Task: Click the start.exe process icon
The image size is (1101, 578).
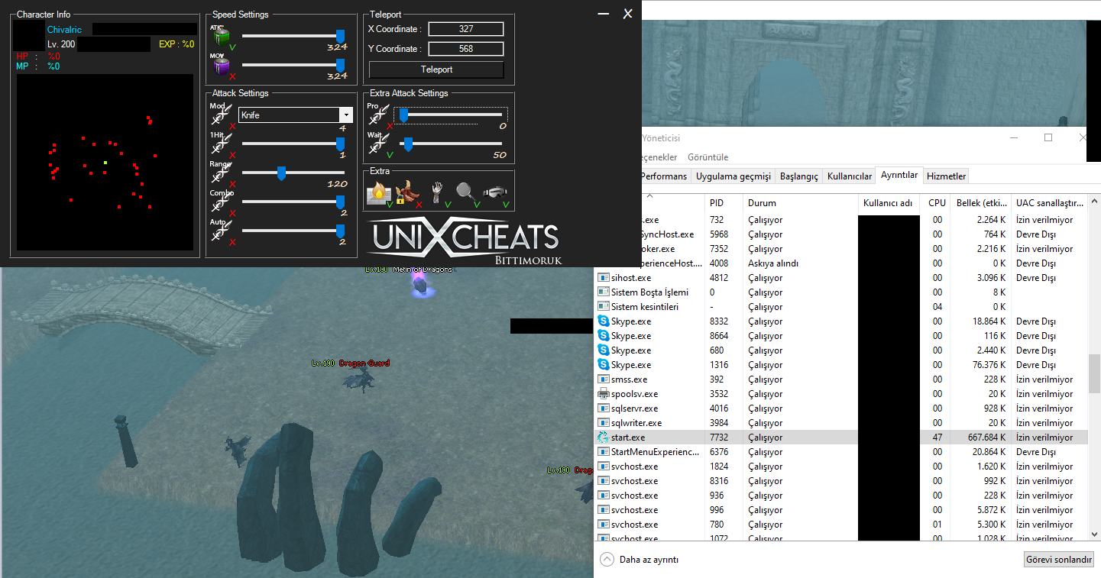Action: [x=603, y=438]
